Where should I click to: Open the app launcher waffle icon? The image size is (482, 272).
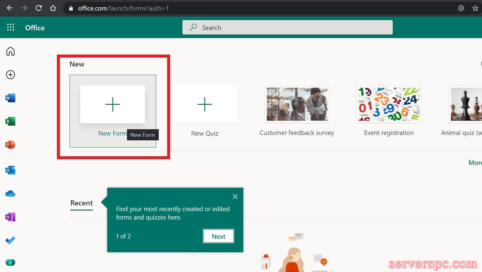tap(10, 28)
